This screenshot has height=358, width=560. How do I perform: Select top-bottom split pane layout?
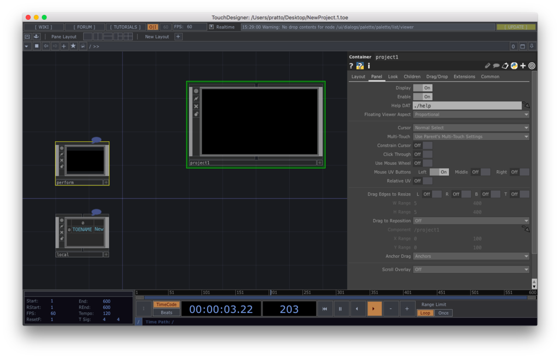tap(108, 37)
